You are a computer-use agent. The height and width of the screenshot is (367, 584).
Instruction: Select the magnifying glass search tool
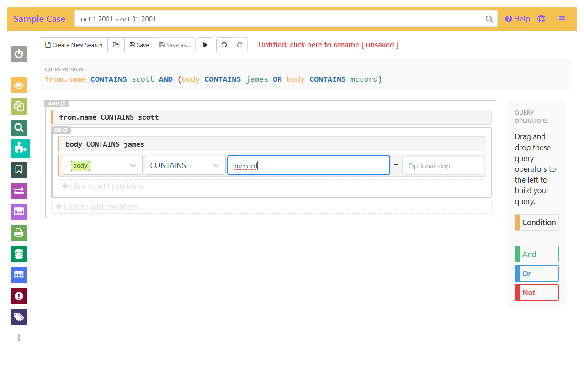click(x=19, y=127)
